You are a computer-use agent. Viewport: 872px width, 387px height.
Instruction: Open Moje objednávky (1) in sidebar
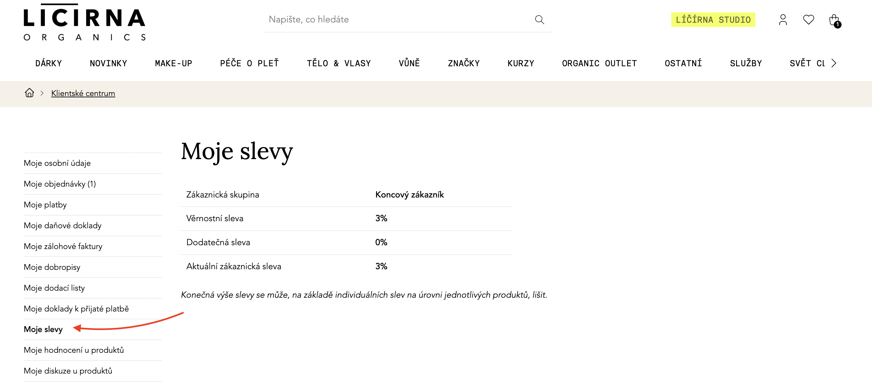point(60,184)
